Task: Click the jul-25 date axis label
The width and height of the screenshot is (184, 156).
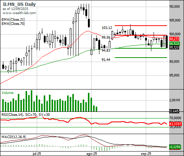Action: pos(37,154)
